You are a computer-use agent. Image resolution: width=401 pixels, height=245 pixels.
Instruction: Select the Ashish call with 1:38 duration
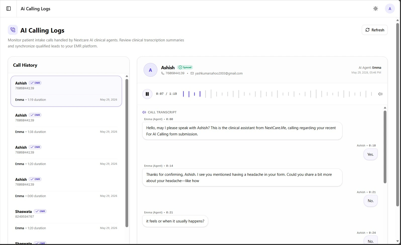coord(66,123)
